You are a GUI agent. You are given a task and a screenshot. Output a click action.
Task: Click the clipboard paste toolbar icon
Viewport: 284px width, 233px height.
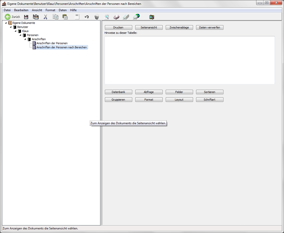pos(65,17)
